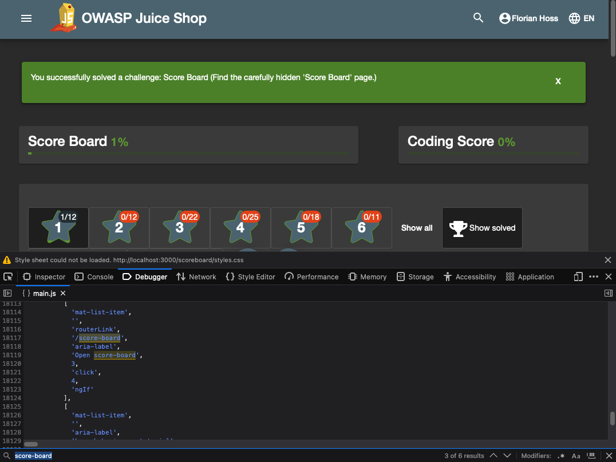
Task: Toggle difficulty 5 star filter
Action: (301, 228)
